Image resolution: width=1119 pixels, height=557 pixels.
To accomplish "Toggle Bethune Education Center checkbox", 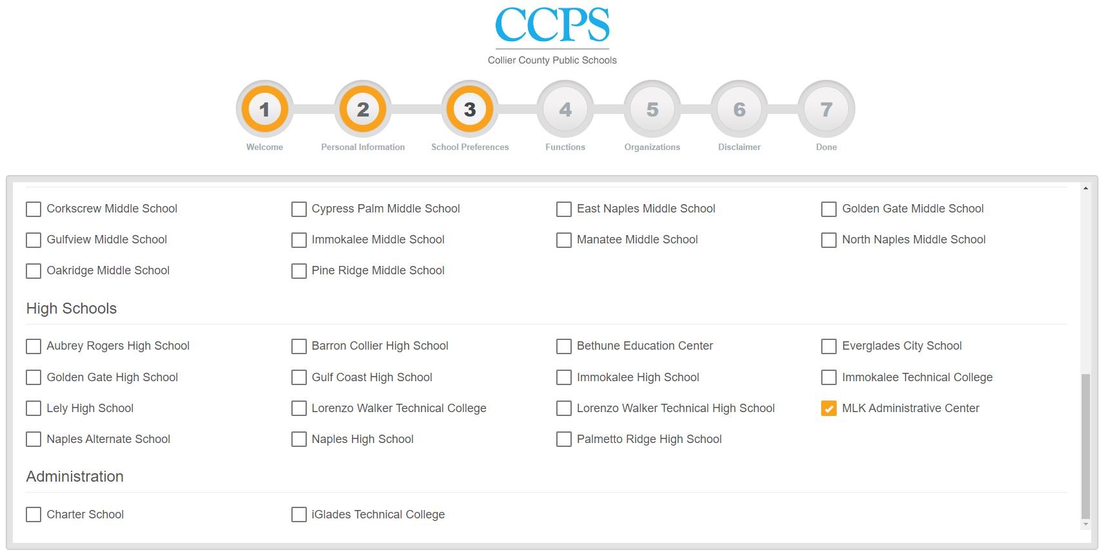I will click(x=564, y=346).
